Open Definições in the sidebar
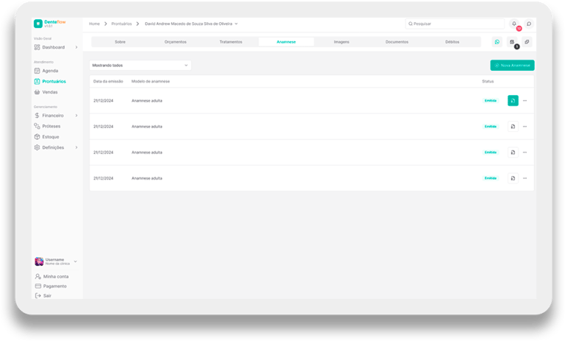 [x=53, y=147]
